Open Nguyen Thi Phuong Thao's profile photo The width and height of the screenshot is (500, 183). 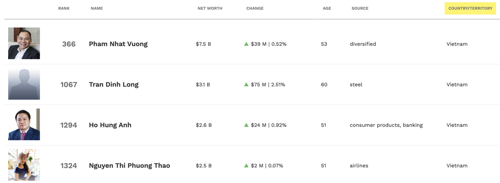pos(24,165)
